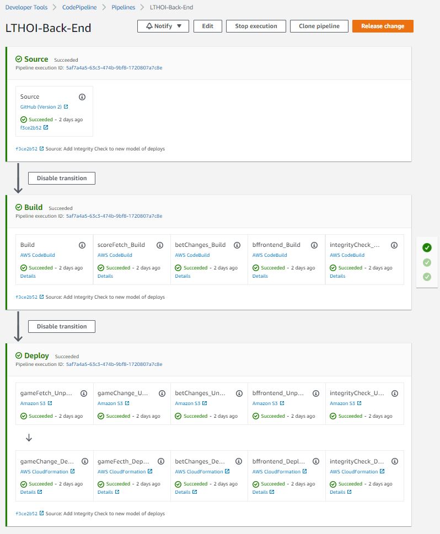The height and width of the screenshot is (534, 440).
Task: Open info for the scoreFetch_Build action
Action: (x=159, y=245)
